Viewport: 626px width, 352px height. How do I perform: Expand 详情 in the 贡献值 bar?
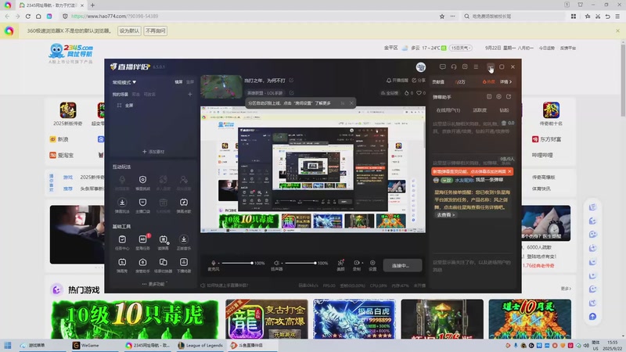click(505, 82)
